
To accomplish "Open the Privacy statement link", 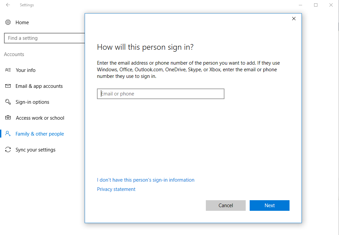I will point(116,189).
